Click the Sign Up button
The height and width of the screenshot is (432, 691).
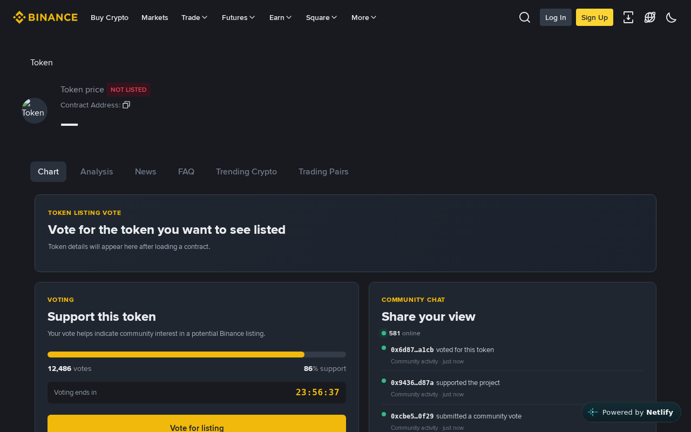pos(594,17)
